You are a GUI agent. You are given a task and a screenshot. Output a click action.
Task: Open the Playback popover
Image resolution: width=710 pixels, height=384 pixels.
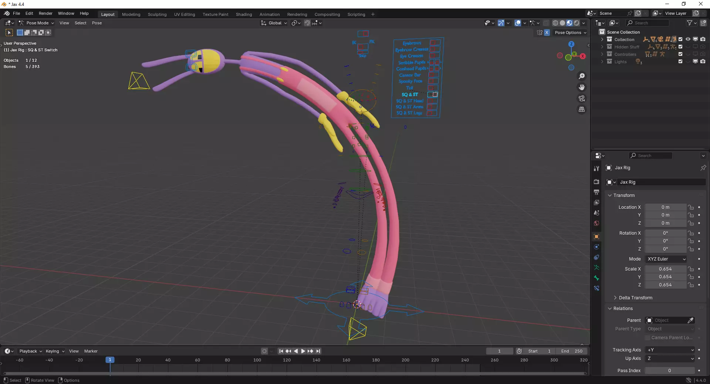(30, 351)
